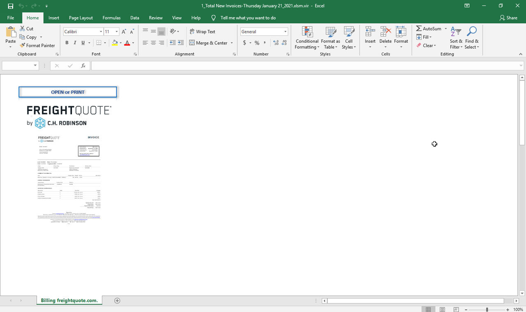The width and height of the screenshot is (526, 312).
Task: Click the Save icon in the title bar
Action: click(x=10, y=6)
